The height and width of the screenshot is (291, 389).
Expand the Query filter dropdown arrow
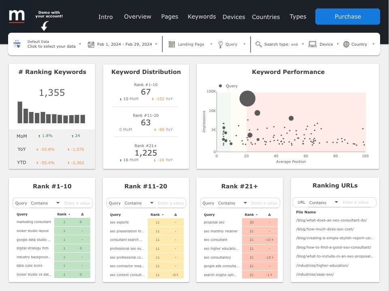244,44
